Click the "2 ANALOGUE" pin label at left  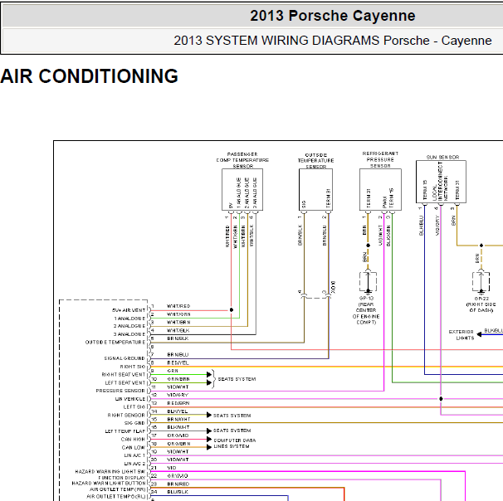[x=129, y=326]
